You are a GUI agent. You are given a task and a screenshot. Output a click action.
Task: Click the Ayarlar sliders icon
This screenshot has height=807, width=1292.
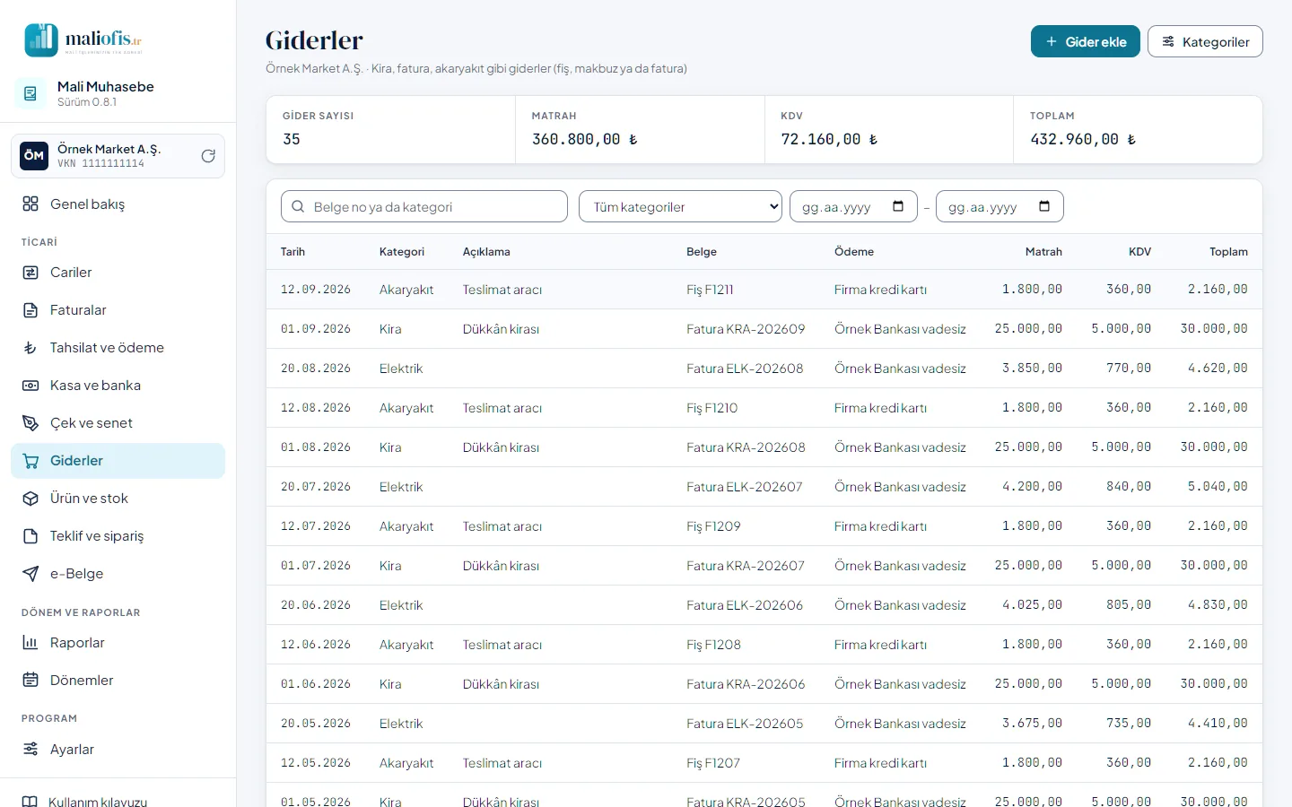tap(31, 750)
